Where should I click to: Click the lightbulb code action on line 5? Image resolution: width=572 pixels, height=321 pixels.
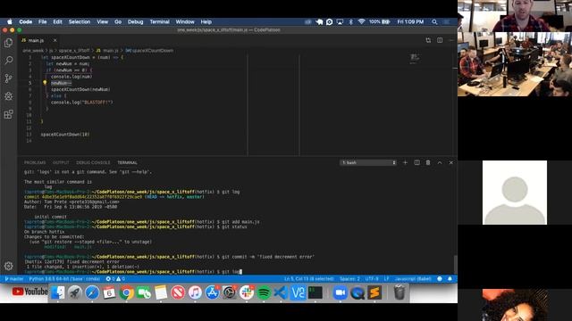(x=45, y=83)
